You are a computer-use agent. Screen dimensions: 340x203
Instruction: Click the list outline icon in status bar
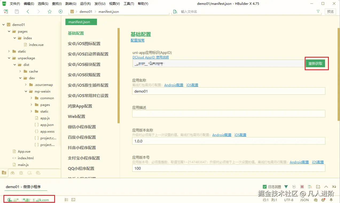click(x=67, y=200)
